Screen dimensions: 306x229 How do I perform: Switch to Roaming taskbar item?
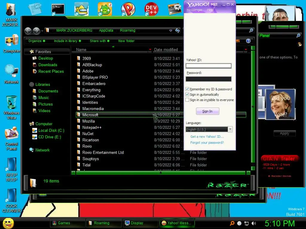coord(104,223)
